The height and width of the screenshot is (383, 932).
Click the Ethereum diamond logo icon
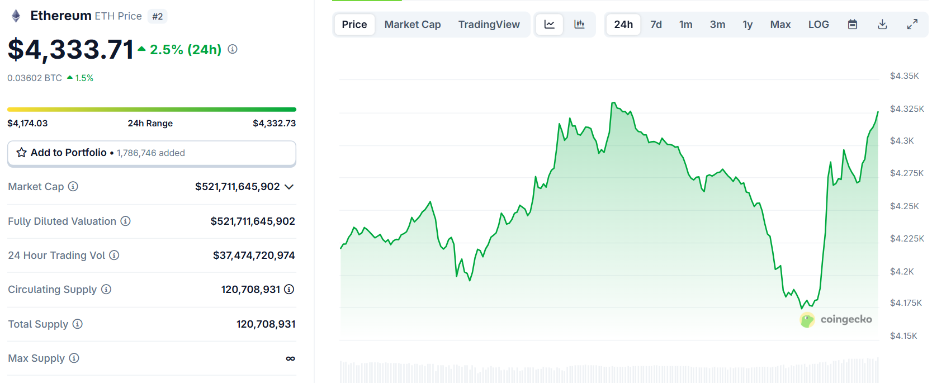(16, 16)
